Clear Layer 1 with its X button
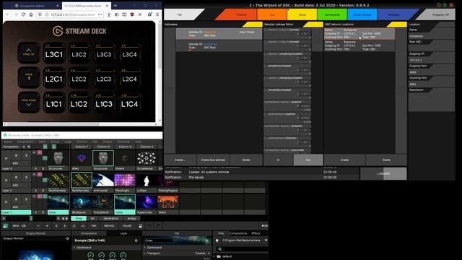The width and height of the screenshot is (462, 260). click(6, 202)
